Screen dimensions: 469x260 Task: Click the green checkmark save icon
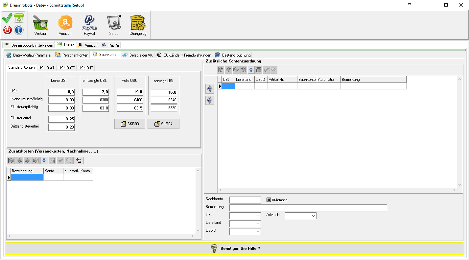coord(7,18)
